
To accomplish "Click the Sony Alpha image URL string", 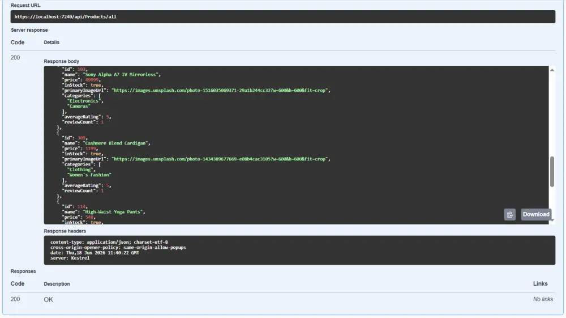I will point(220,90).
